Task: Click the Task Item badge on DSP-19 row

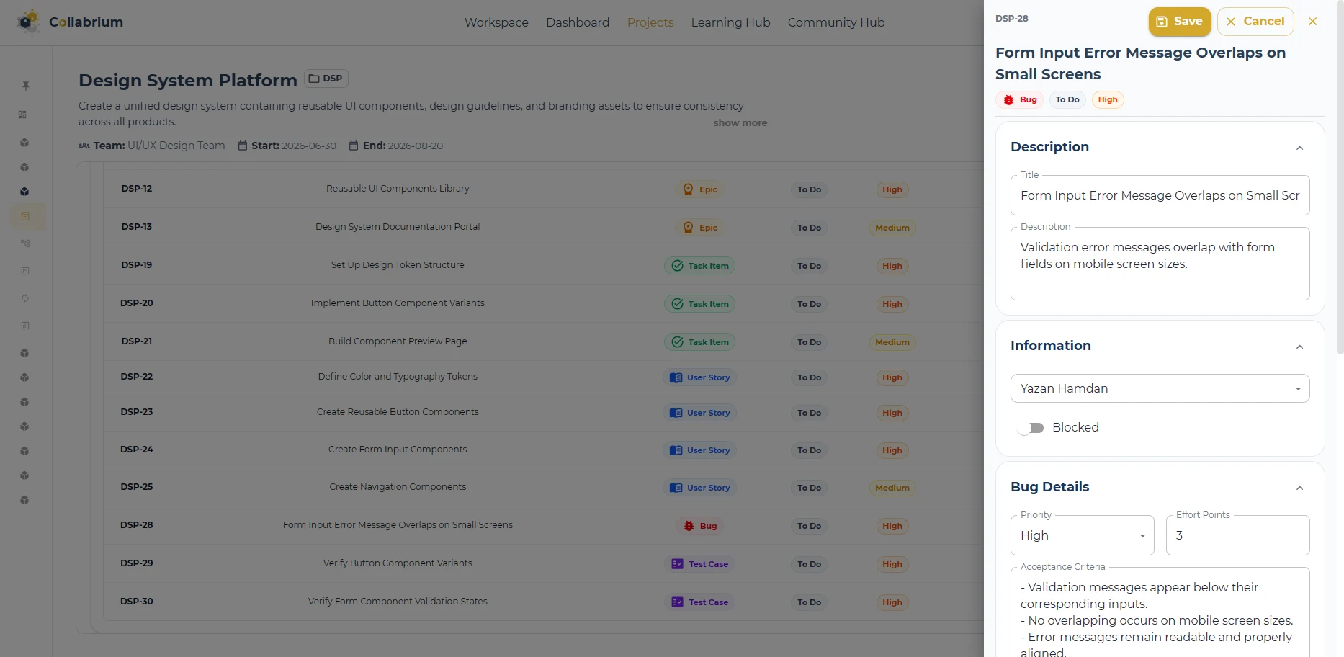Action: [x=699, y=266]
